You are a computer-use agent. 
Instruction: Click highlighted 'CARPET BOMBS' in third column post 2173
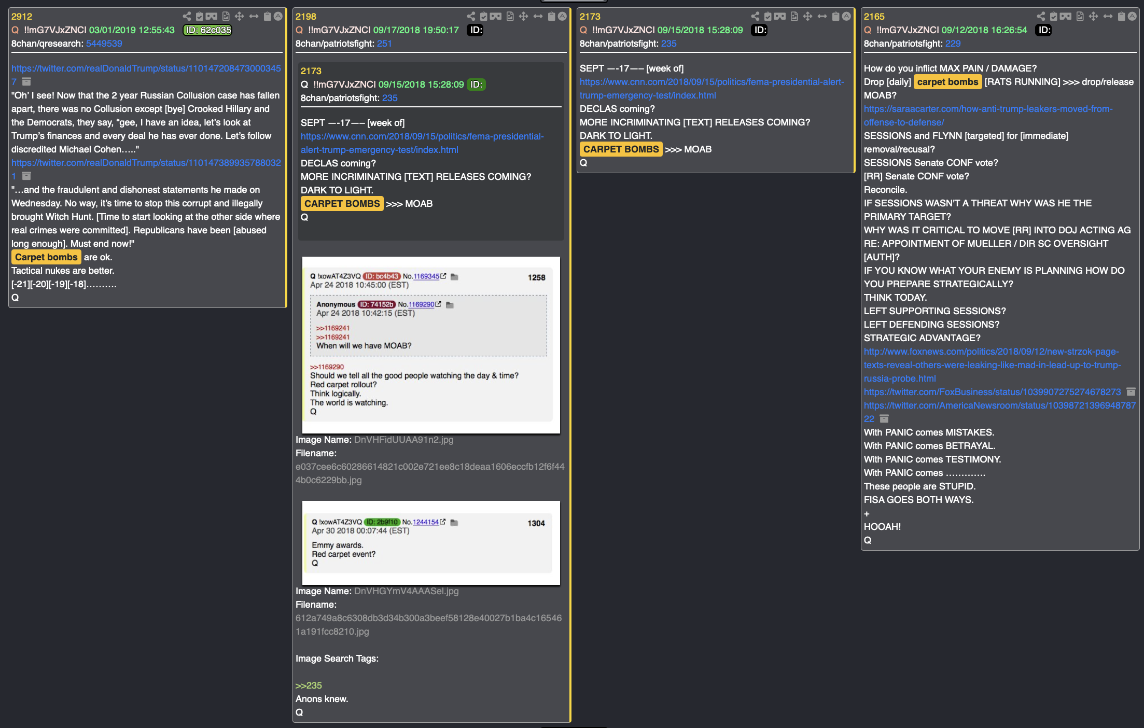pos(621,149)
